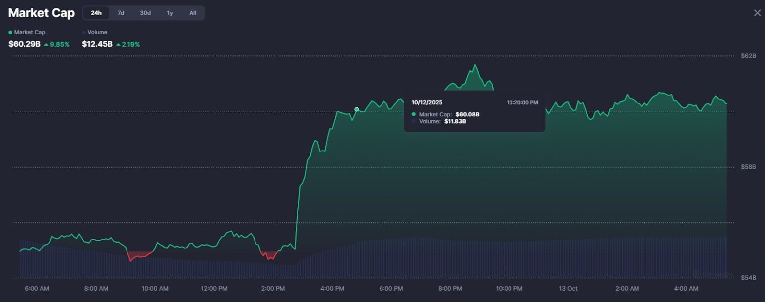The height and width of the screenshot is (302, 765).
Task: Click the green up arrow beside 9.85%
Action: (x=46, y=44)
